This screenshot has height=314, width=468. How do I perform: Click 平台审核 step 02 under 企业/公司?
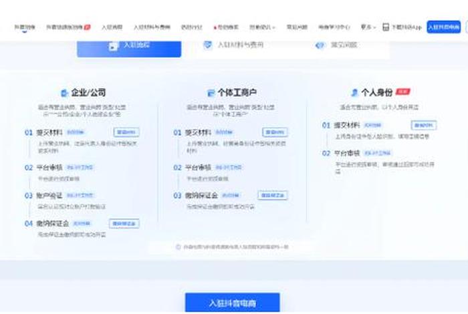tap(49, 167)
